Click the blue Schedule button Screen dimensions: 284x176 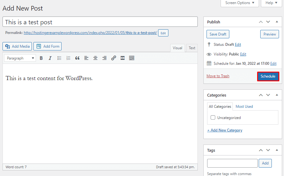click(268, 76)
